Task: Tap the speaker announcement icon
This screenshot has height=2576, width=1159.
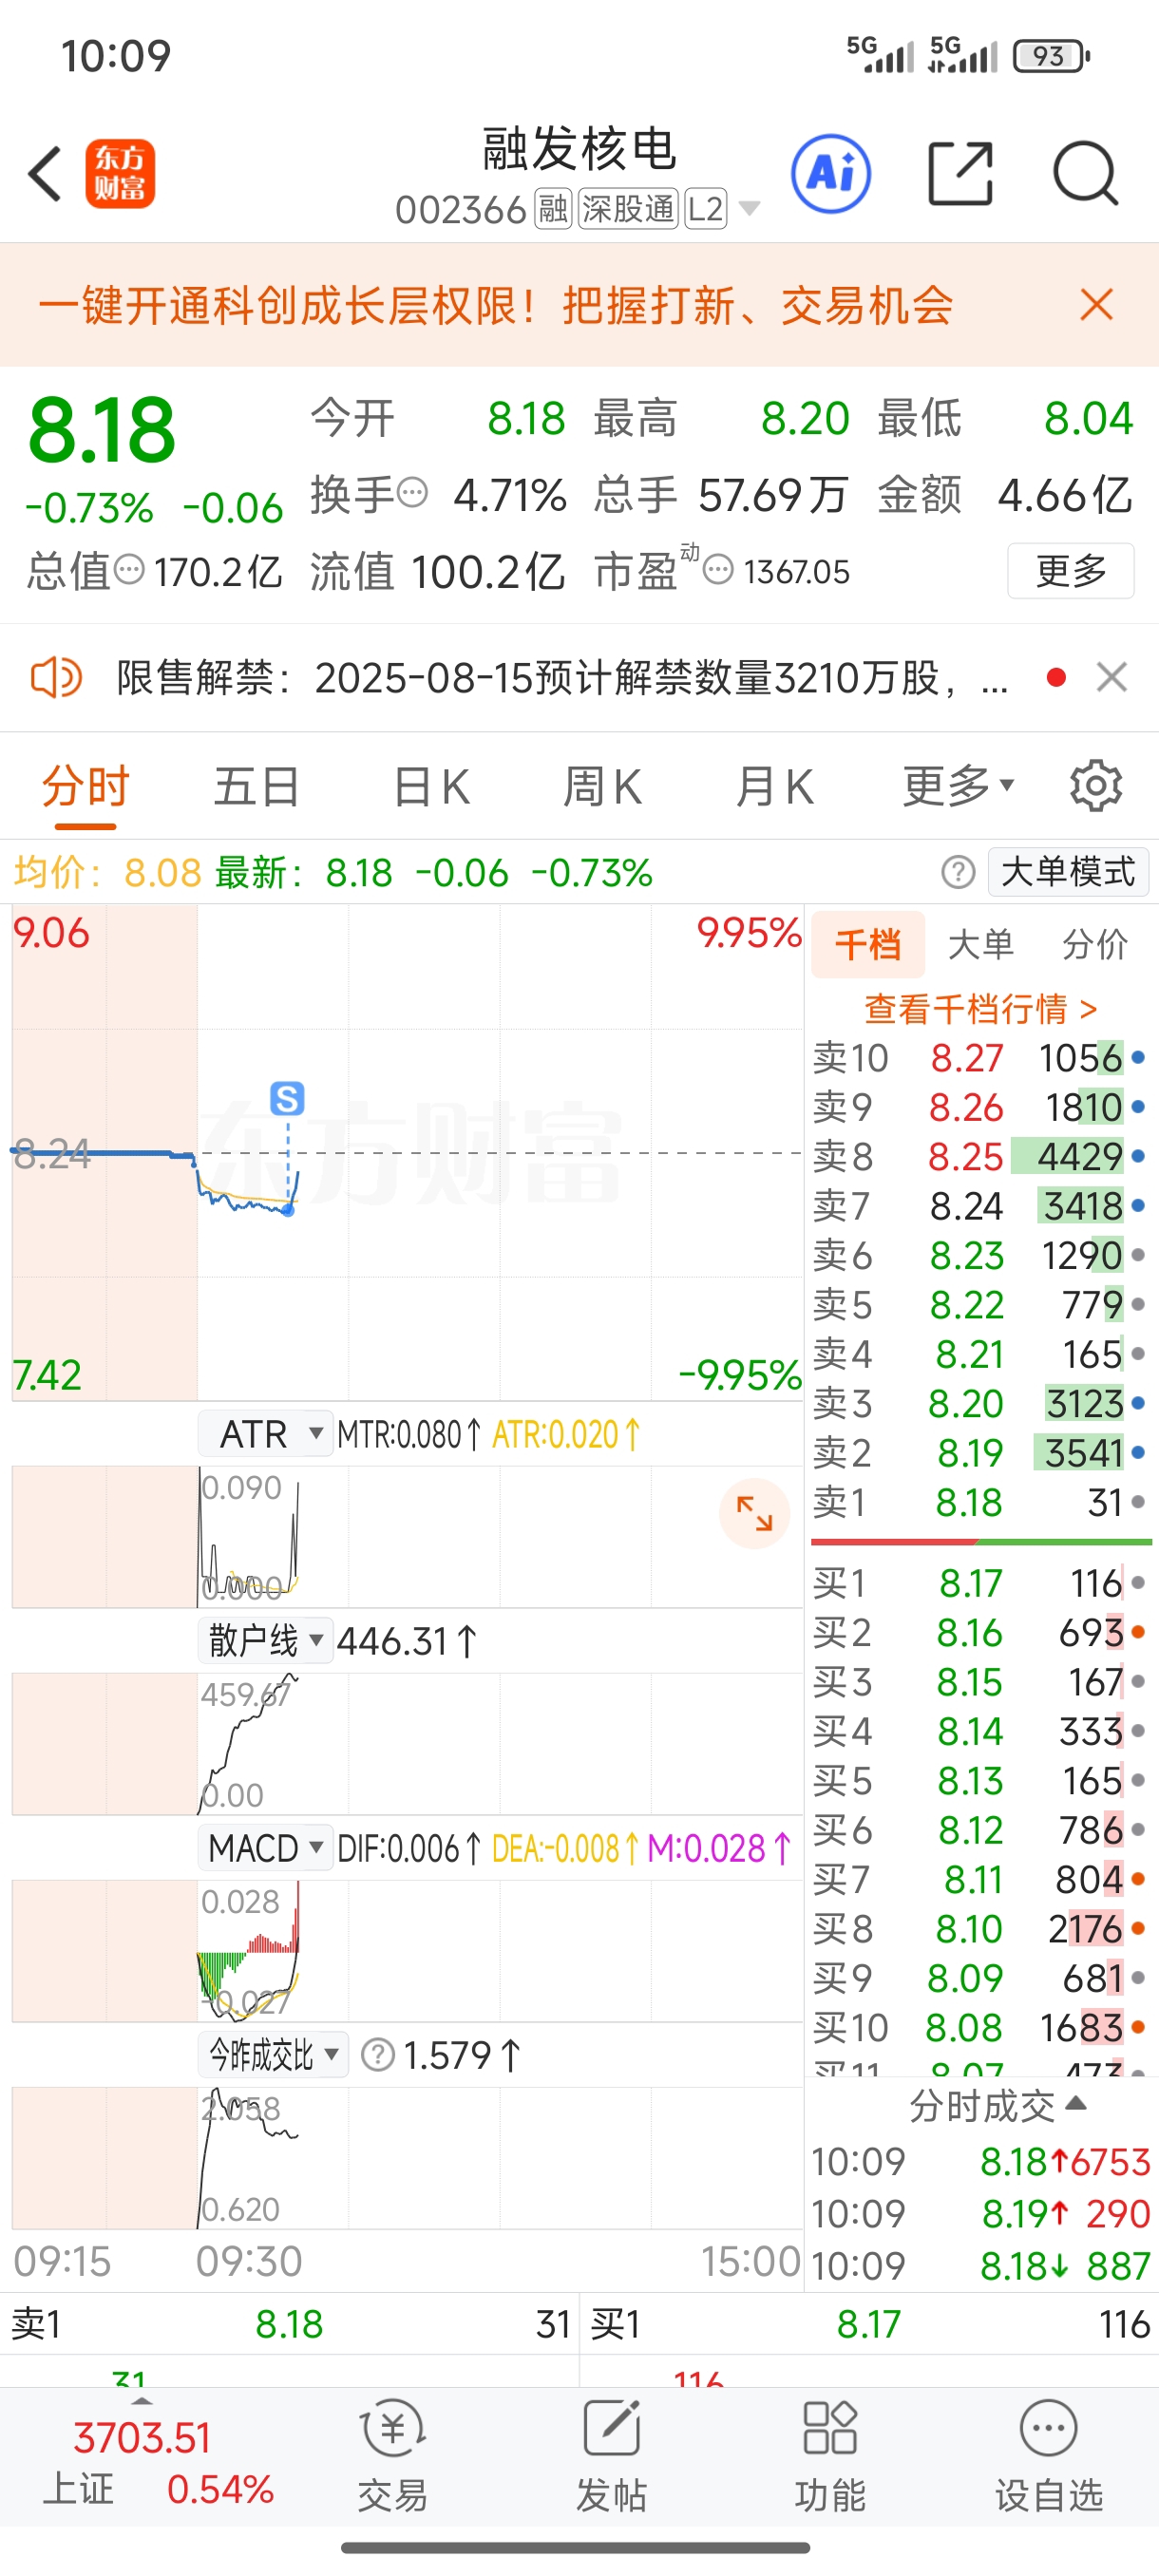Action: click(56, 677)
